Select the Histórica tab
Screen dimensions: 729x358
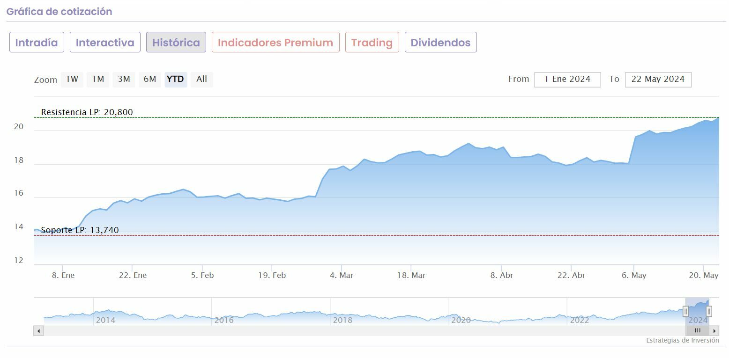pyautogui.click(x=176, y=43)
